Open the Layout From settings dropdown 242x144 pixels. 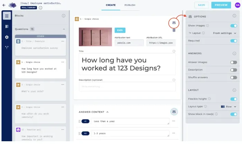coord(225,33)
